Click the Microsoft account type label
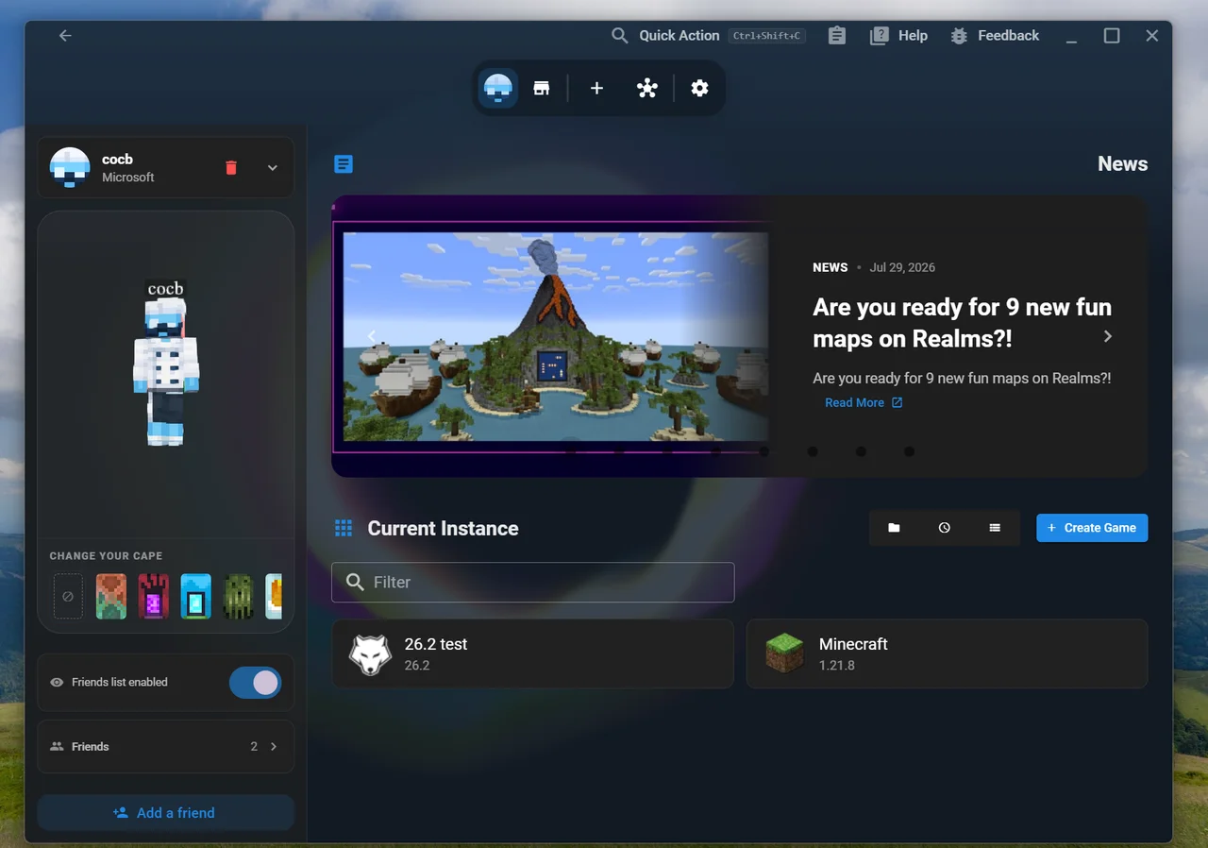 [128, 178]
